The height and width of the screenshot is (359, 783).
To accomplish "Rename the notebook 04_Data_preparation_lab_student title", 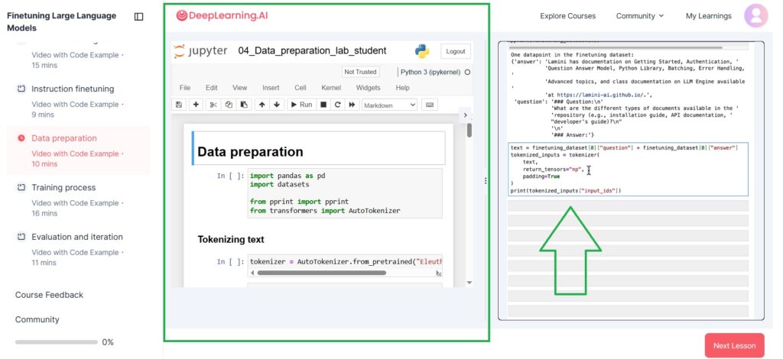I will click(312, 51).
